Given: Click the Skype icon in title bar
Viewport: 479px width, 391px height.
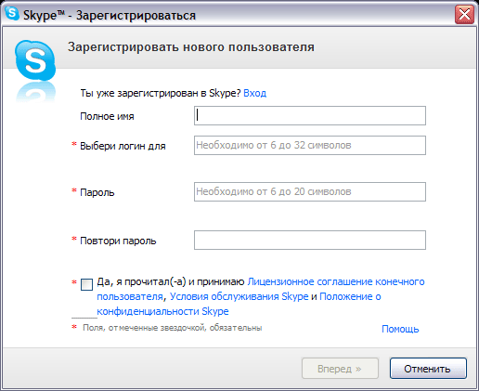Looking at the screenshot, I should click(x=12, y=14).
